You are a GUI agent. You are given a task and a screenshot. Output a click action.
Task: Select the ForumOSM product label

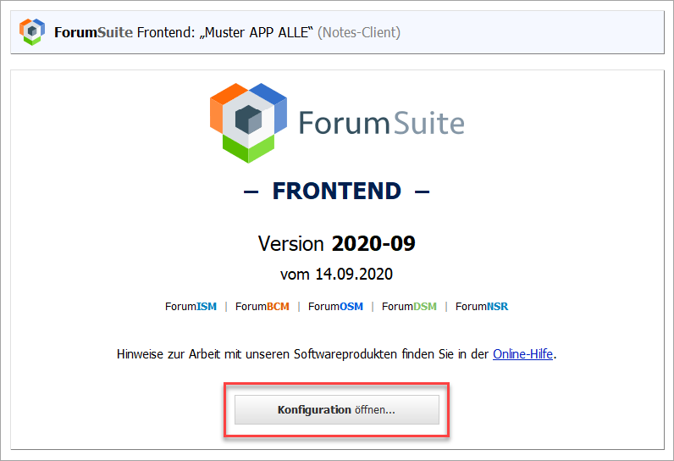point(335,307)
